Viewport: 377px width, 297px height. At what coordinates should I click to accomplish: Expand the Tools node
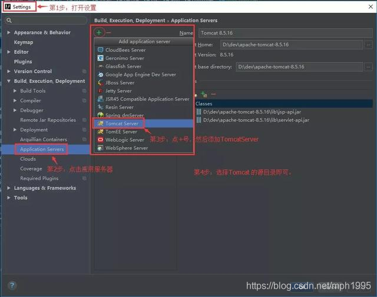[x=9, y=198]
